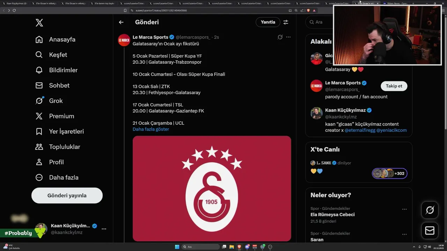Screen dimensions: 447x251
Task: Open Task View taskbar icon
Action: coord(224,247)
